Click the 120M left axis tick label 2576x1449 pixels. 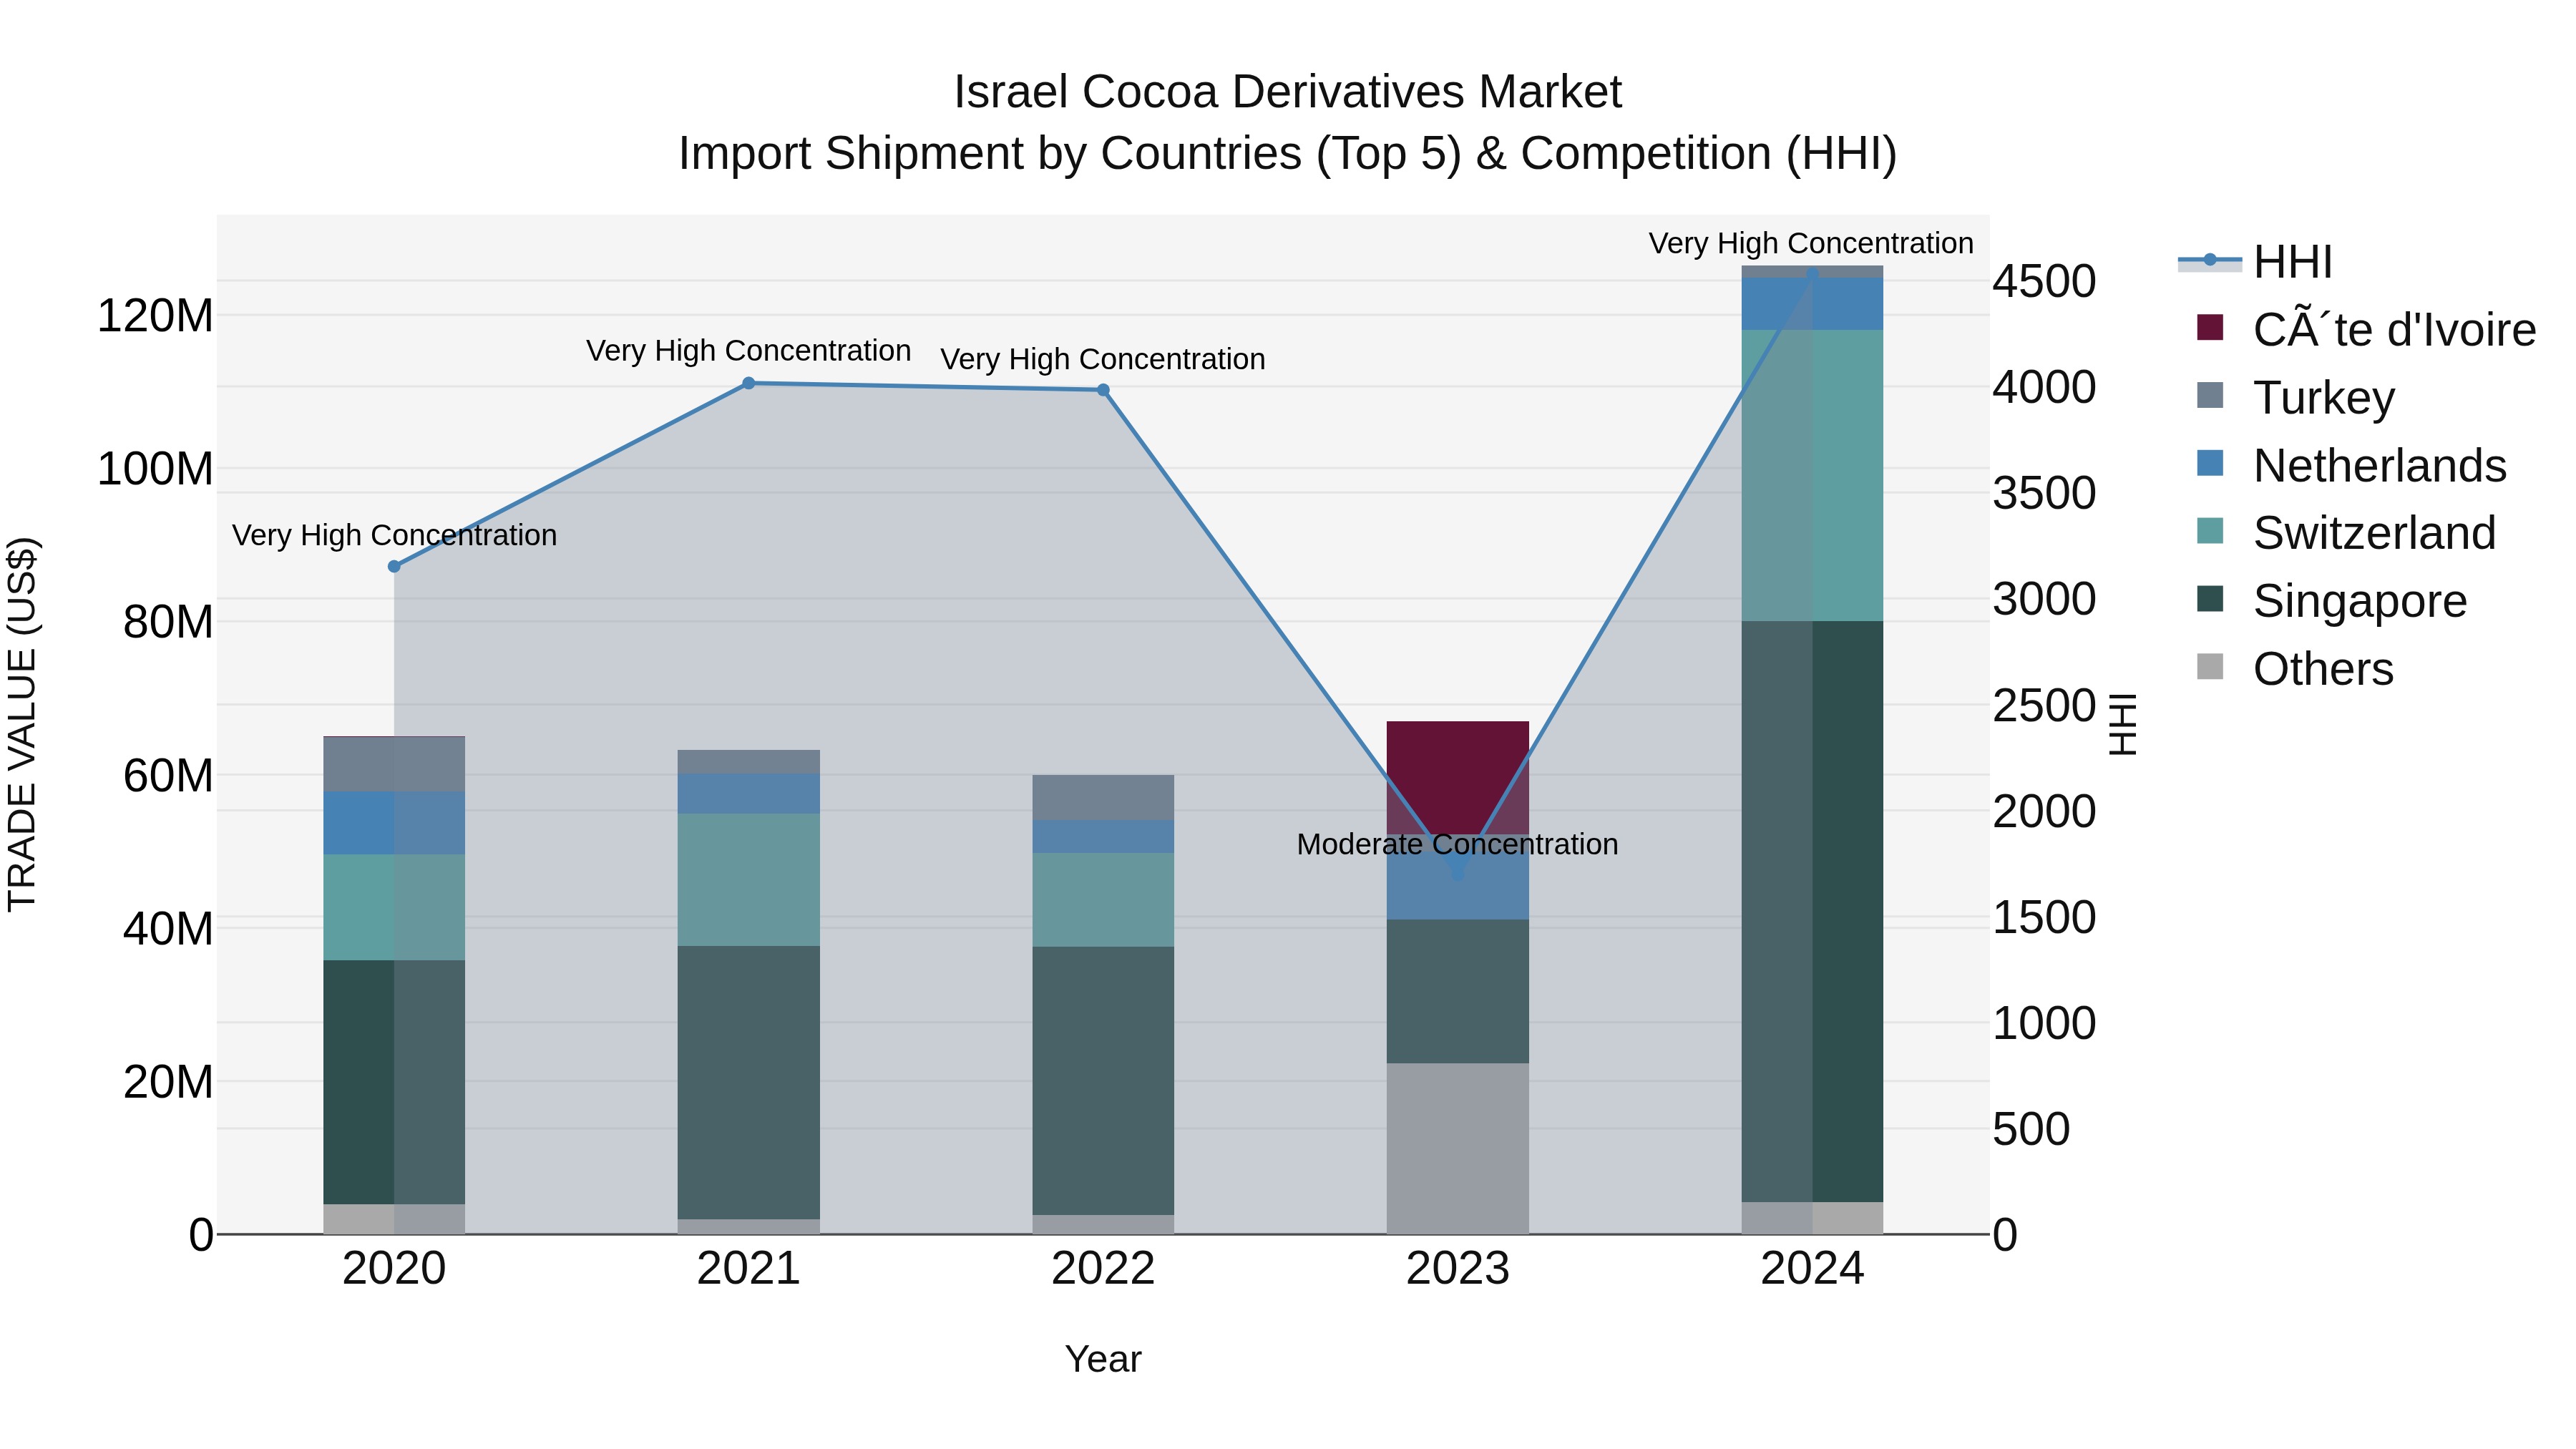click(155, 316)
